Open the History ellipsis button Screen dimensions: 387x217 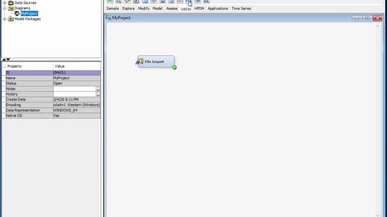pyautogui.click(x=98, y=94)
